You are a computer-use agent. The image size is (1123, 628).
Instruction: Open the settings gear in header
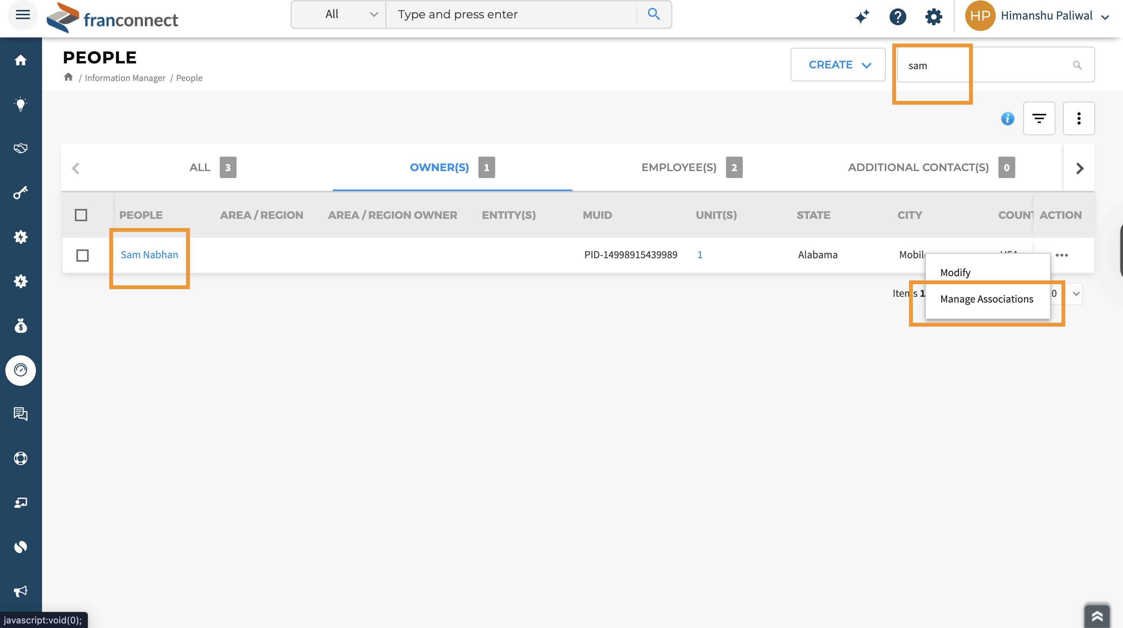(x=933, y=16)
